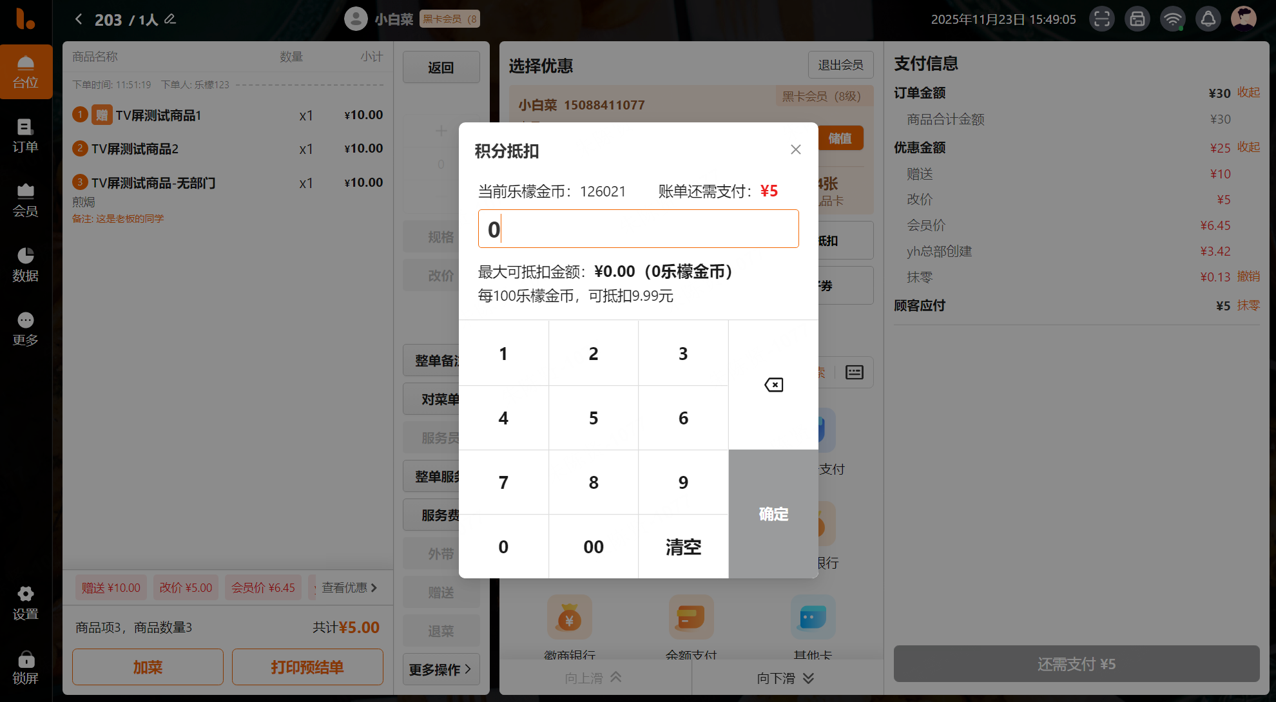Check the Wi-Fi status icon
Viewport: 1276px width, 702px height.
coord(1173,19)
